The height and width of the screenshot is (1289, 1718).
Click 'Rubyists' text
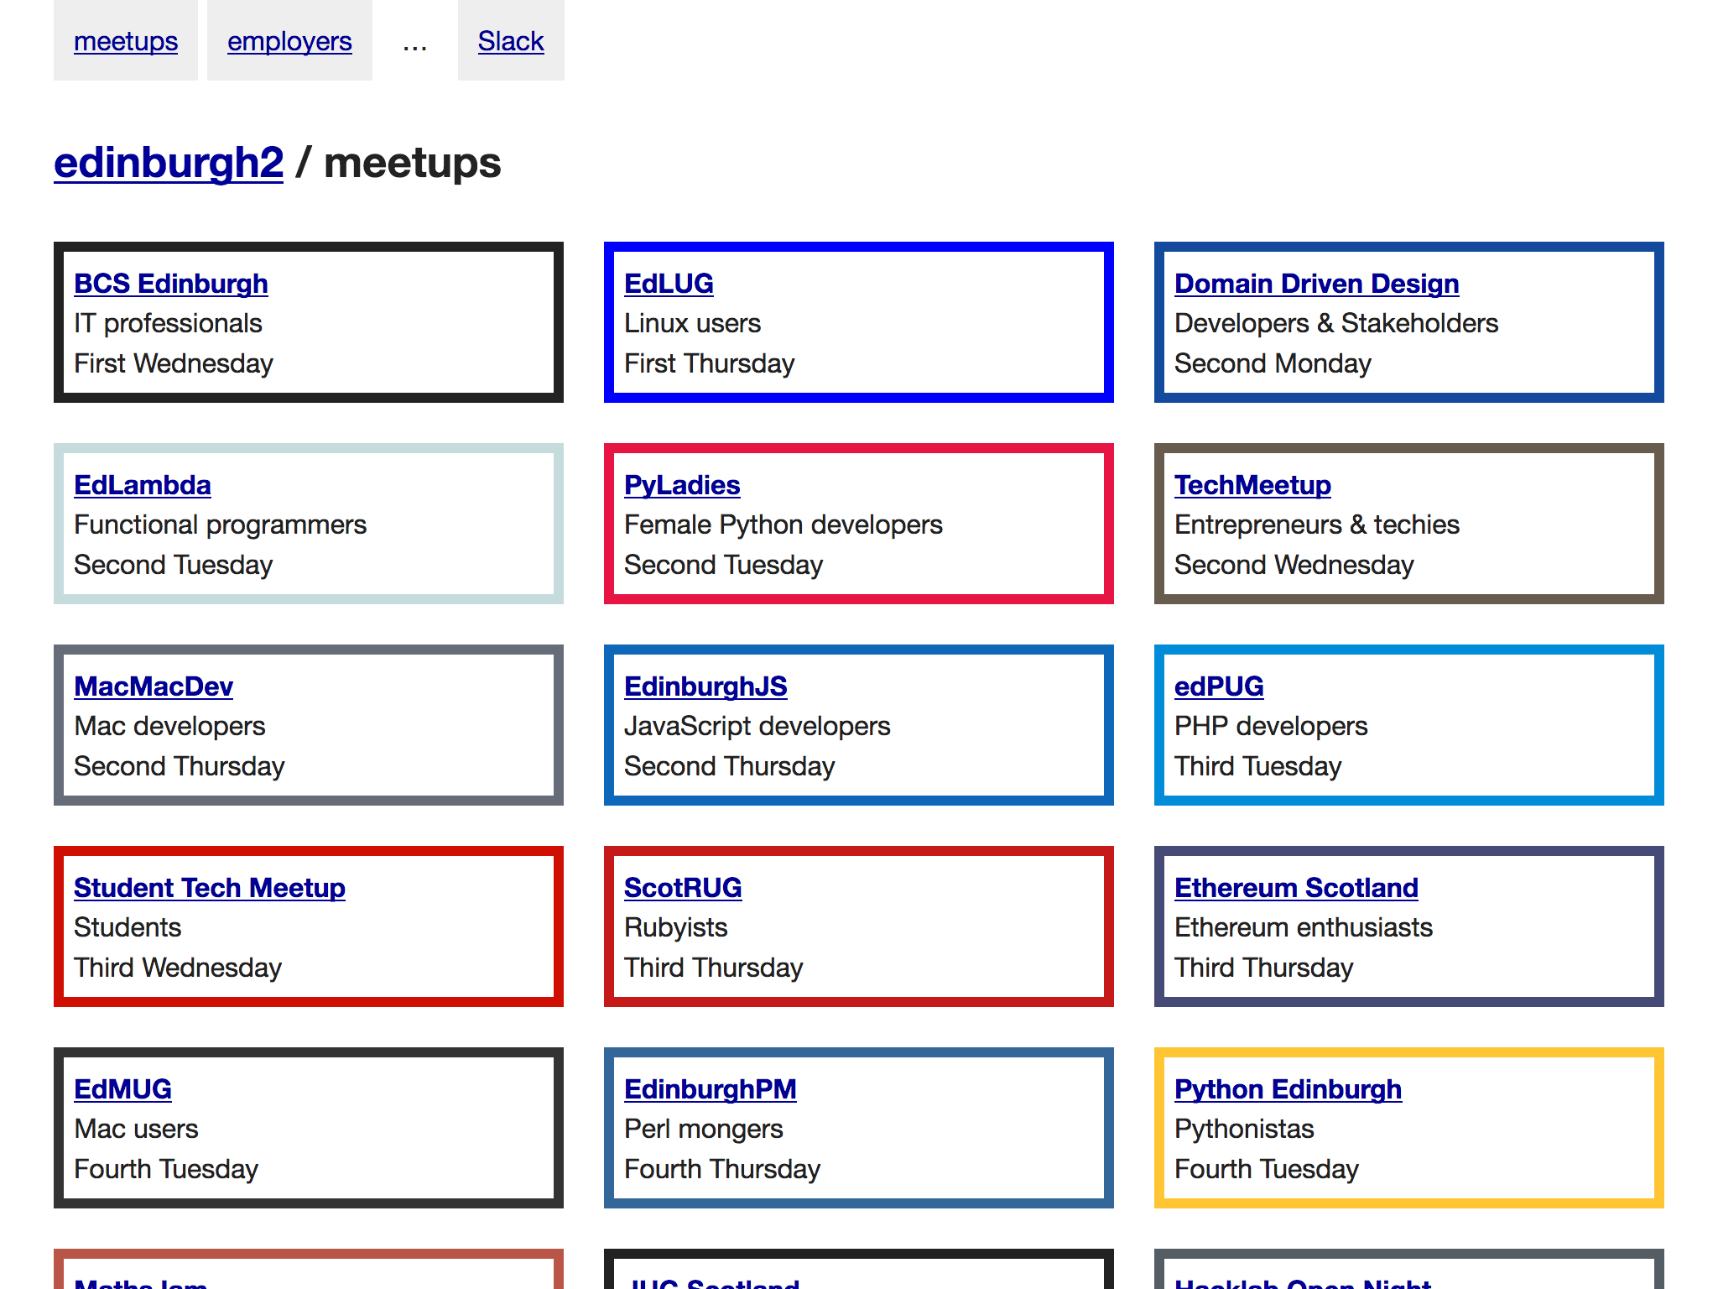click(x=675, y=927)
